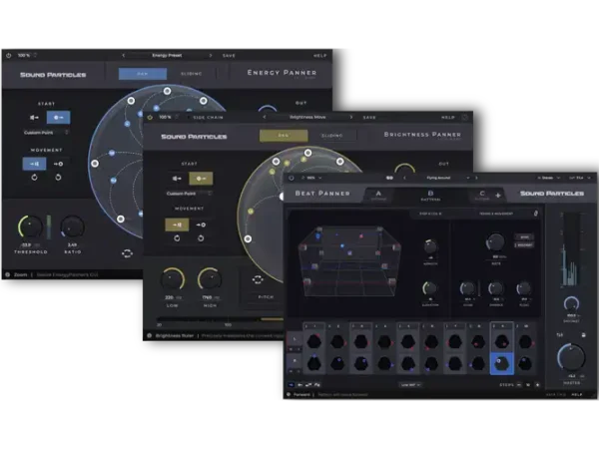Click left rotate icon under Energy Panner movement

point(34,178)
